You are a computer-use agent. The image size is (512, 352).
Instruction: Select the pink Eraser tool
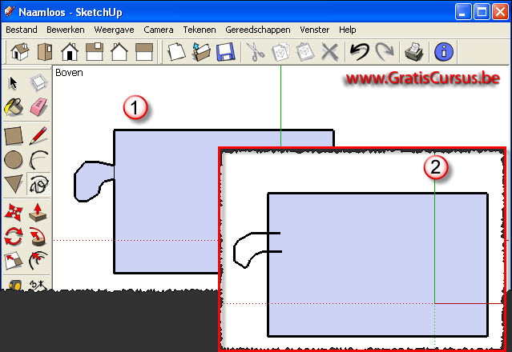click(38, 107)
